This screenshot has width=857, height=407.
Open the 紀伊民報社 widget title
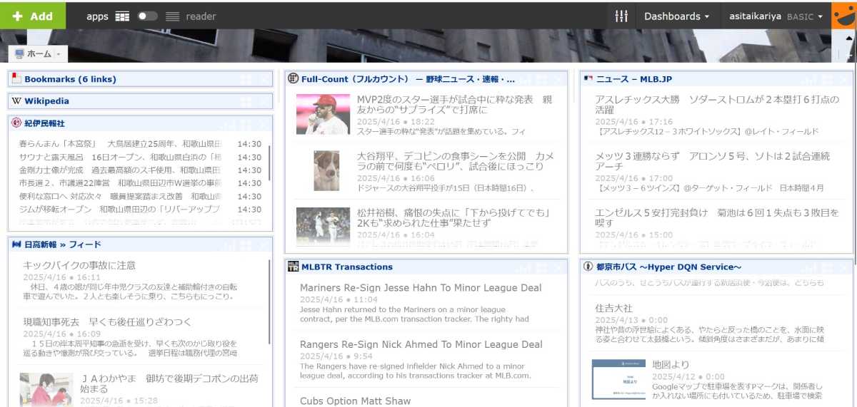[x=44, y=123]
